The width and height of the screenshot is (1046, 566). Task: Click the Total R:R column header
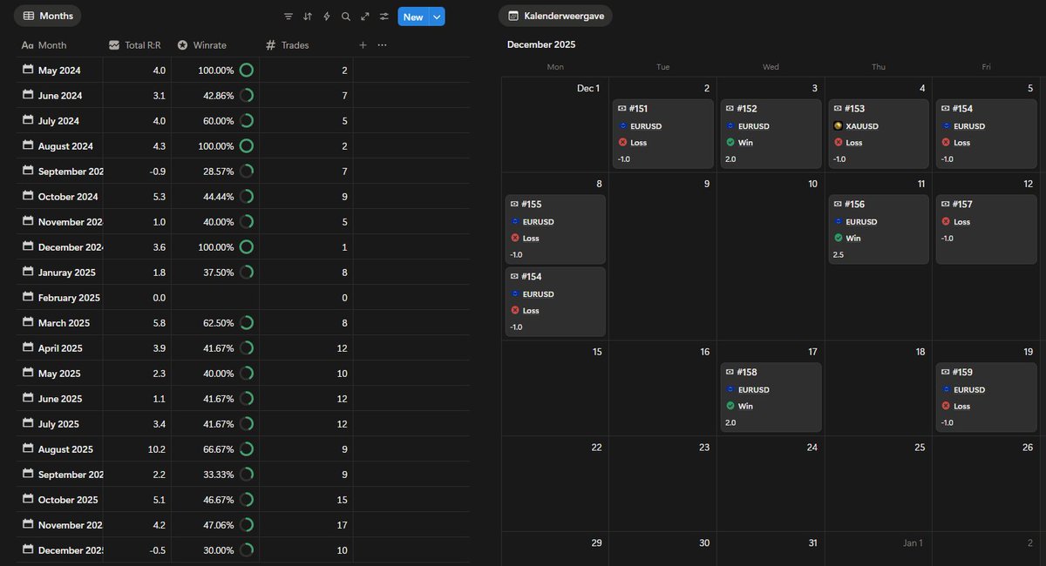tap(135, 45)
